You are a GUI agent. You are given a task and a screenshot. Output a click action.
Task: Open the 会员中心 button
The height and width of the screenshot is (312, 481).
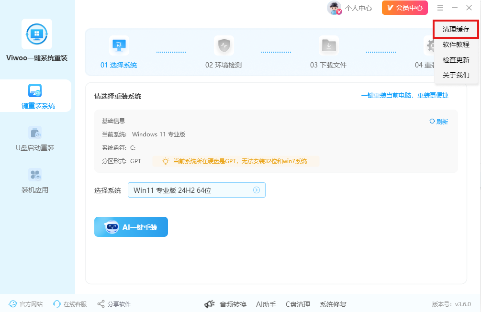pyautogui.click(x=404, y=8)
